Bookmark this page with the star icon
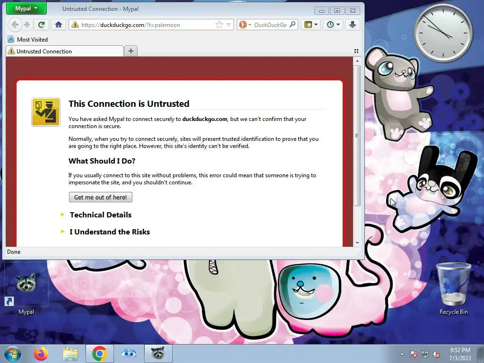Image resolution: width=484 pixels, height=363 pixels. 219,25
